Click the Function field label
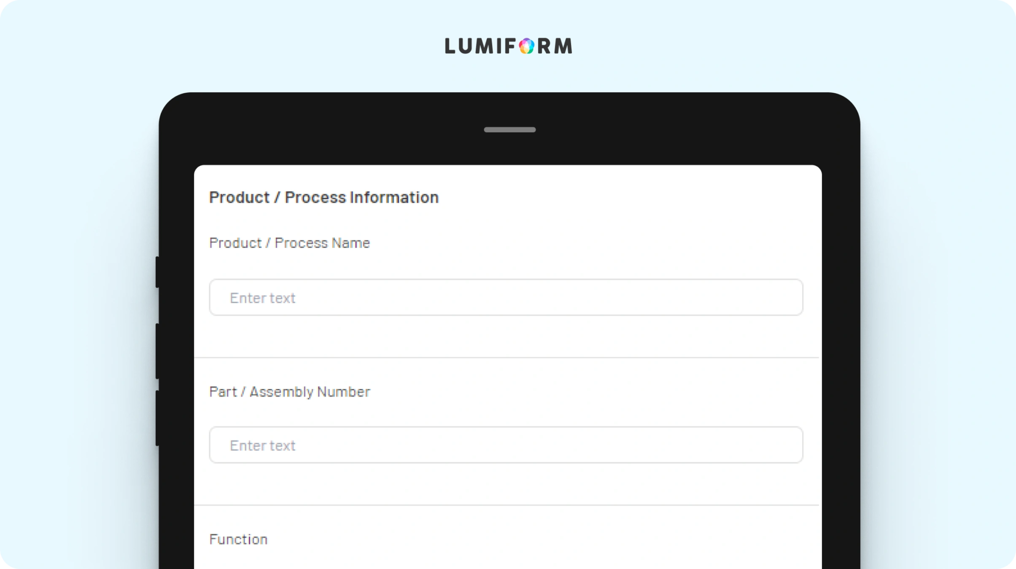The image size is (1016, 569). [x=238, y=539]
